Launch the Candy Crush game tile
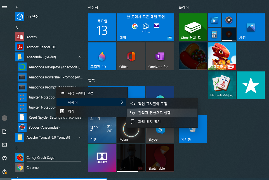Viewport: 269px width, 180px height. (192, 56)
